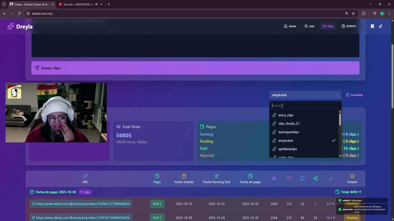Click the shares column icon
Viewport: 394px width, 221px height.
pyautogui.click(x=315, y=178)
